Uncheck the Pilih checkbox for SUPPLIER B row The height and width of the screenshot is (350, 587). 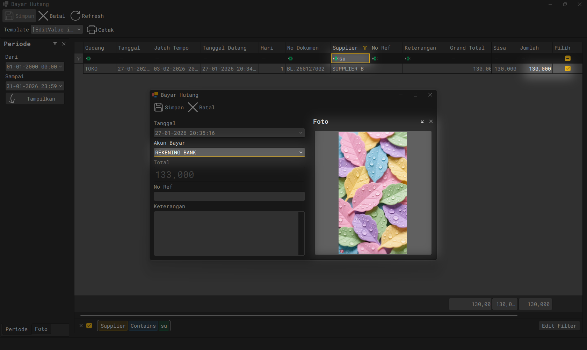(x=567, y=69)
